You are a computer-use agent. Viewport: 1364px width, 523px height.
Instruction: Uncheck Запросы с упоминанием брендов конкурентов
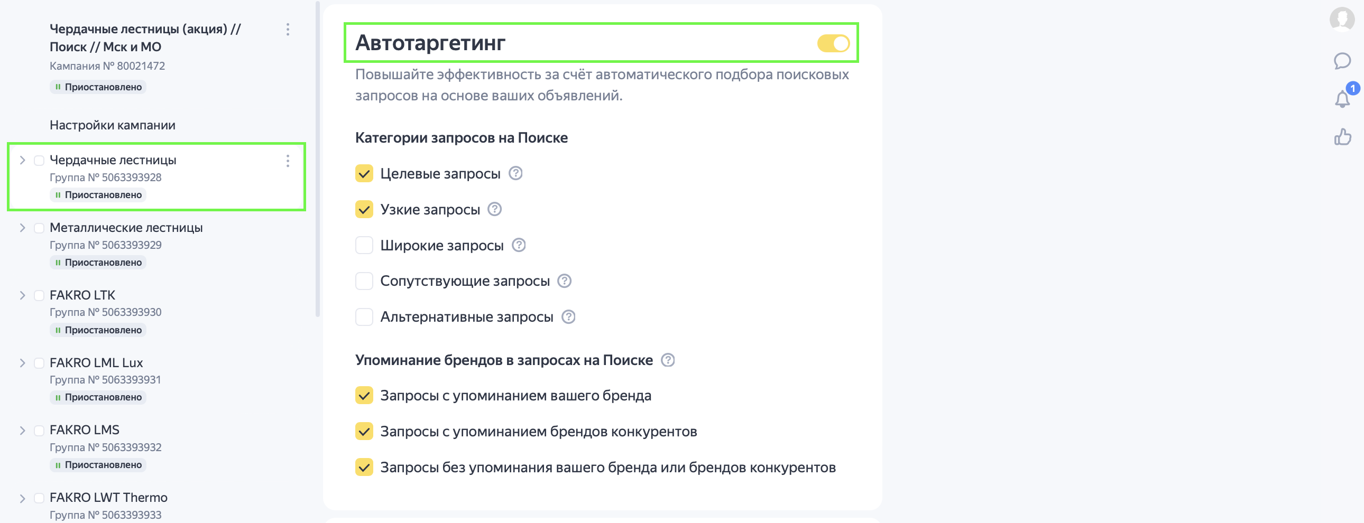point(364,432)
